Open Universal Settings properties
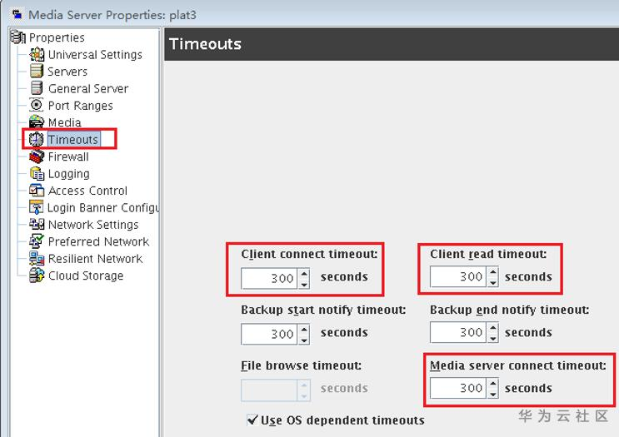 pos(95,54)
